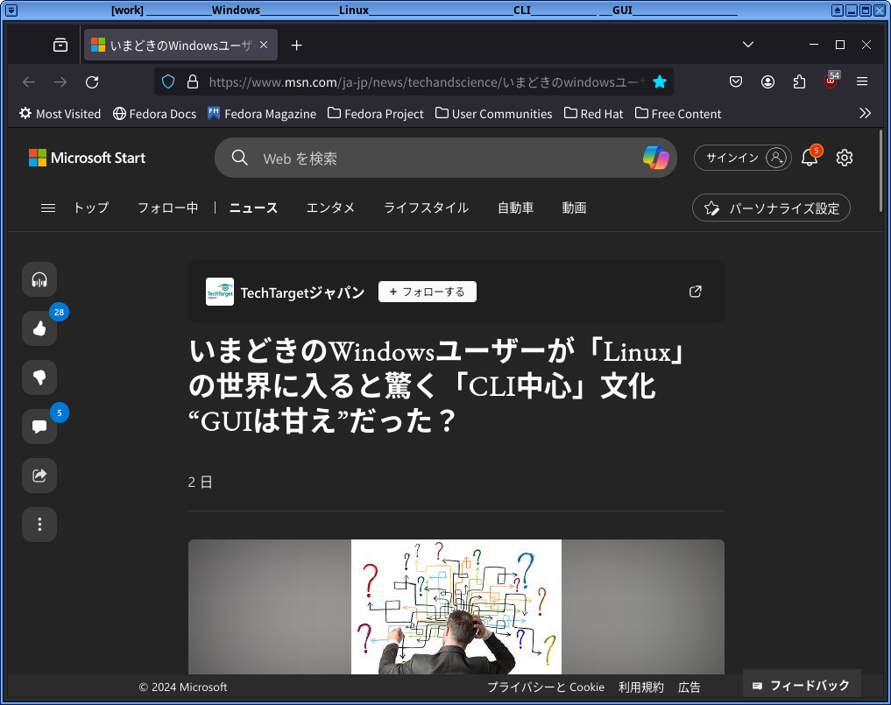Image resolution: width=891 pixels, height=705 pixels.
Task: Share the article via share icon
Action: 39,476
